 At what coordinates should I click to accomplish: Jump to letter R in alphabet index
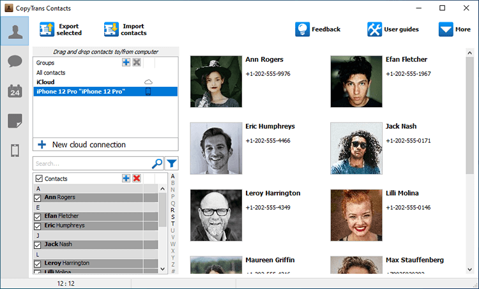pyautogui.click(x=172, y=211)
